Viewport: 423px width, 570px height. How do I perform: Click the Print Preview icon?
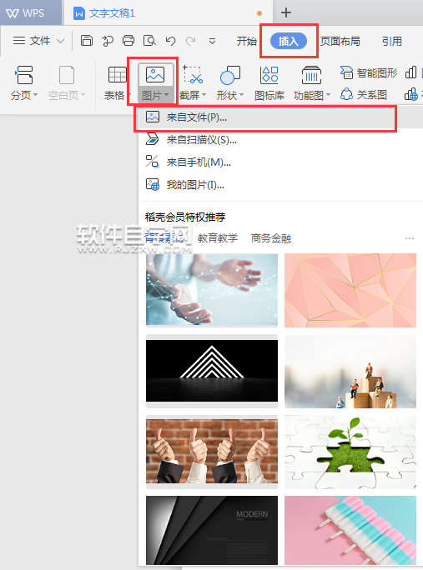click(149, 40)
